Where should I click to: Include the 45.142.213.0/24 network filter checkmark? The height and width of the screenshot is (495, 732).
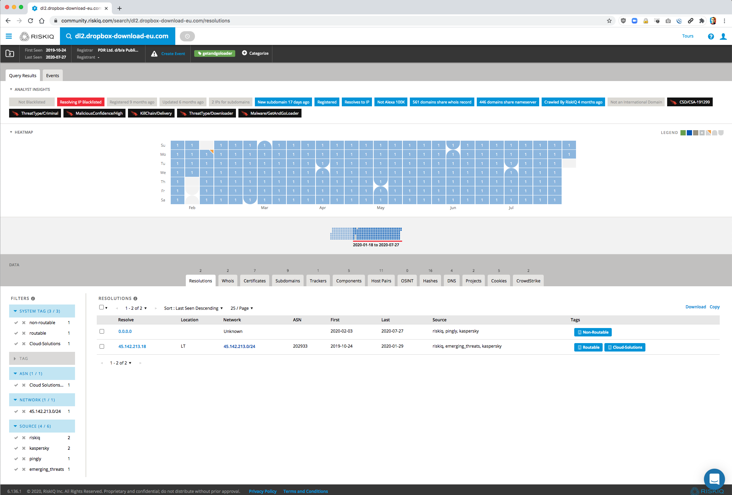point(16,412)
